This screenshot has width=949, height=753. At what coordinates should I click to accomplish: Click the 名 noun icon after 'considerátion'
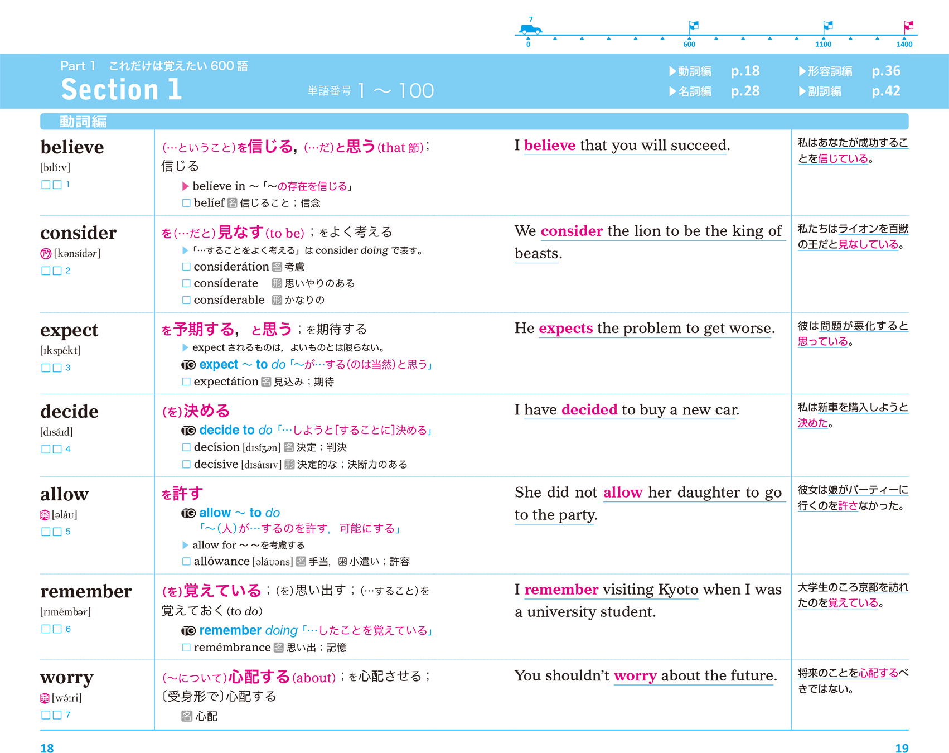[277, 267]
